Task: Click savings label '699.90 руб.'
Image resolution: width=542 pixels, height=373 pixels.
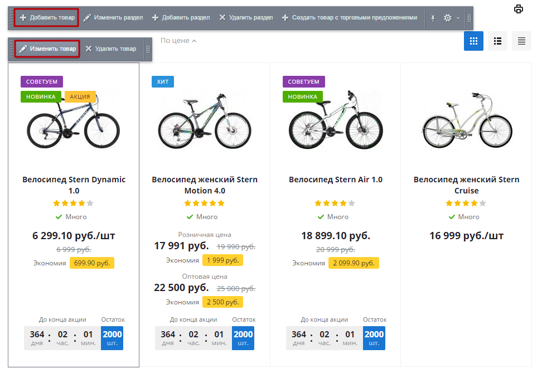Action: (92, 263)
